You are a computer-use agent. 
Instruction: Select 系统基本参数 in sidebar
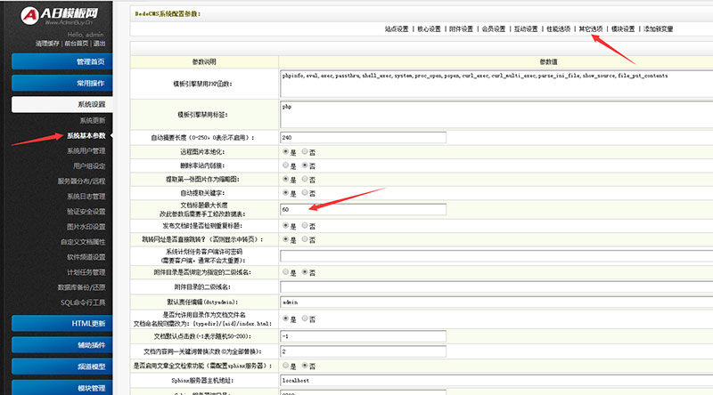[86, 136]
